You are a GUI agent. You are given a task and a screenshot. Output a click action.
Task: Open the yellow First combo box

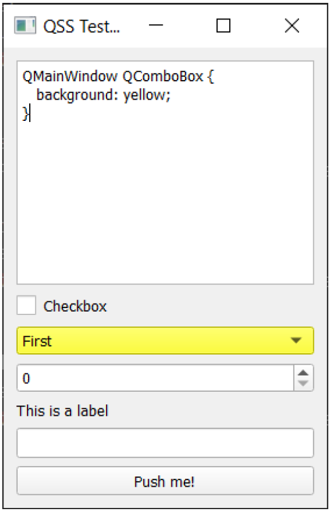[x=165, y=341]
